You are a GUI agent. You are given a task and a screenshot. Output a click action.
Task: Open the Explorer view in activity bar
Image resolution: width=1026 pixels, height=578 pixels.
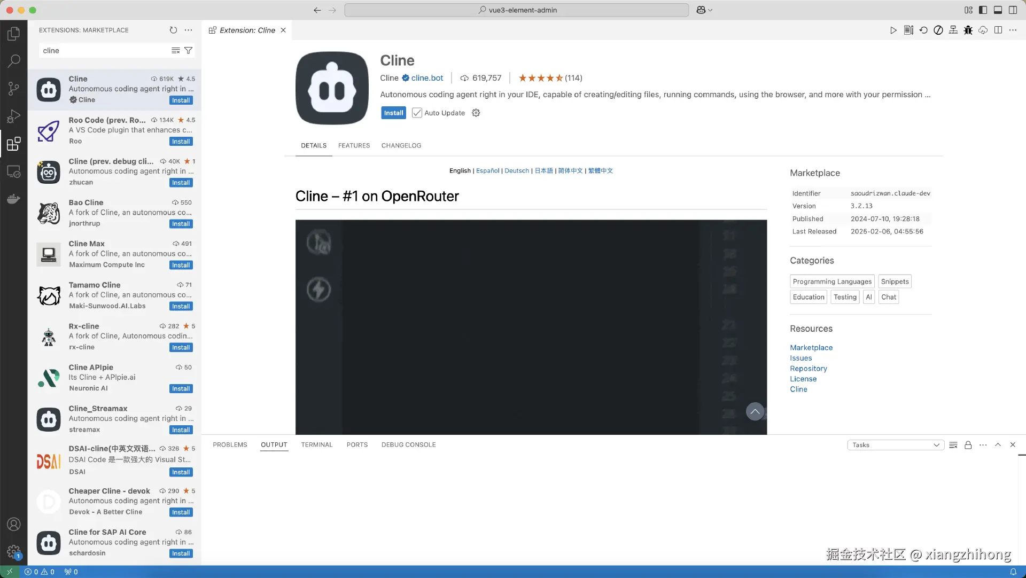[x=14, y=34]
